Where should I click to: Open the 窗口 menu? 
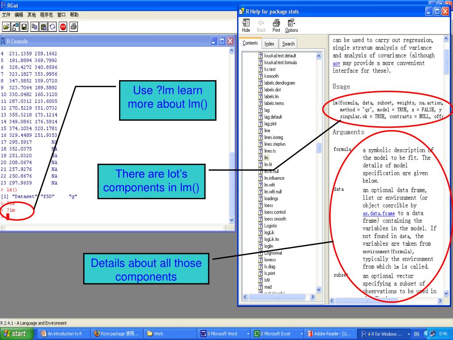(61, 15)
